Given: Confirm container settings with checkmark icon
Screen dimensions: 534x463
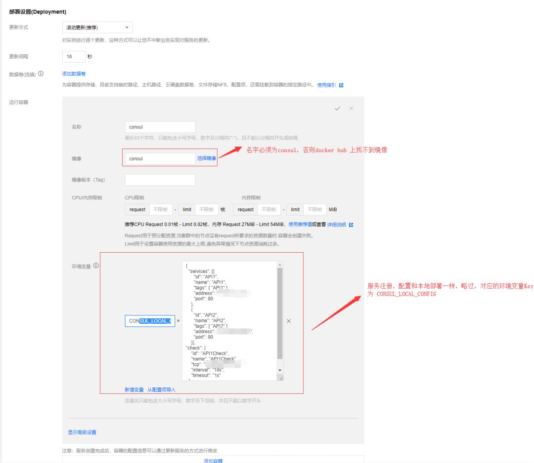Looking at the screenshot, I should (x=338, y=109).
